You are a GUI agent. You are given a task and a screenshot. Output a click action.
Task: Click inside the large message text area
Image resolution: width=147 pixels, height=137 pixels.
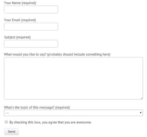click(x=73, y=78)
